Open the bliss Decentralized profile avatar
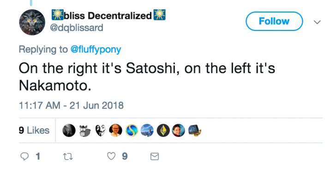This screenshot has width=336, height=174. (x=32, y=22)
